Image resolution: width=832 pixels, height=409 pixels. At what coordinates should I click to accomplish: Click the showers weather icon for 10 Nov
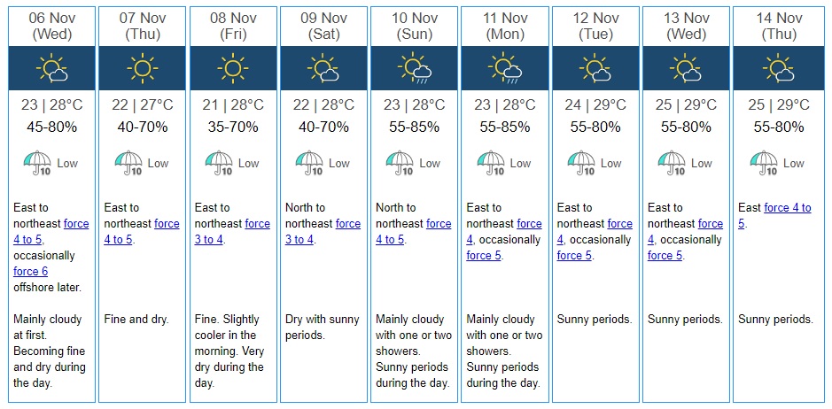414,68
